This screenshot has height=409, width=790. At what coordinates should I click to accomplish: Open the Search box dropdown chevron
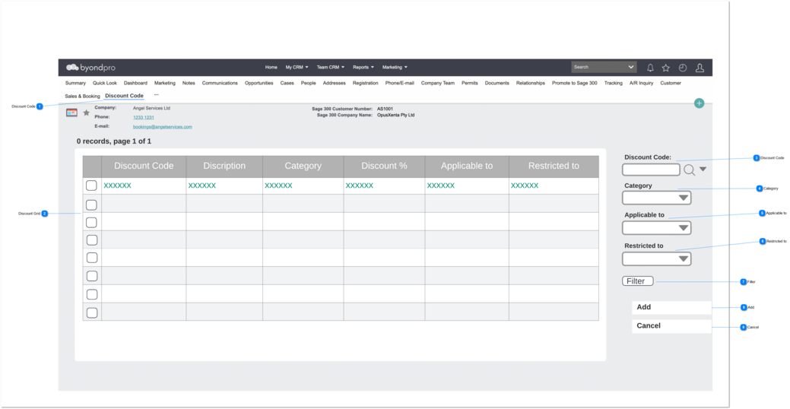pyautogui.click(x=631, y=67)
